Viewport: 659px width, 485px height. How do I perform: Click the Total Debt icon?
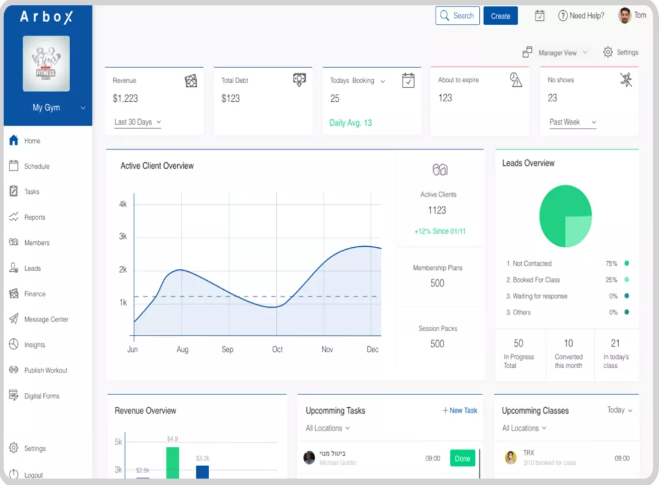click(299, 80)
